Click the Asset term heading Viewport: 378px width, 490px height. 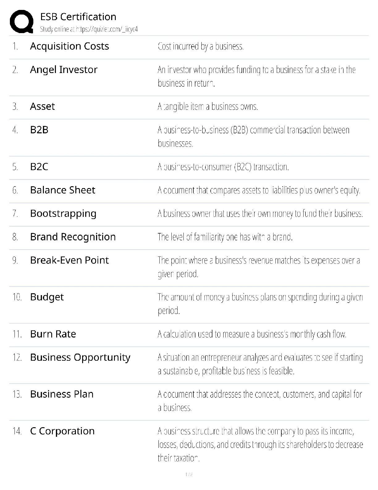(x=42, y=106)
